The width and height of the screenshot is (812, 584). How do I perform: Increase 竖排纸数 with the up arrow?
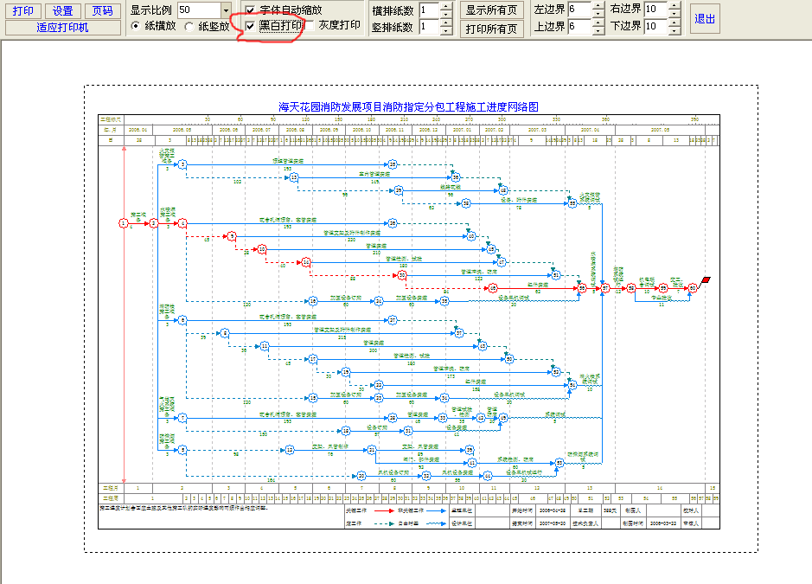point(446,23)
